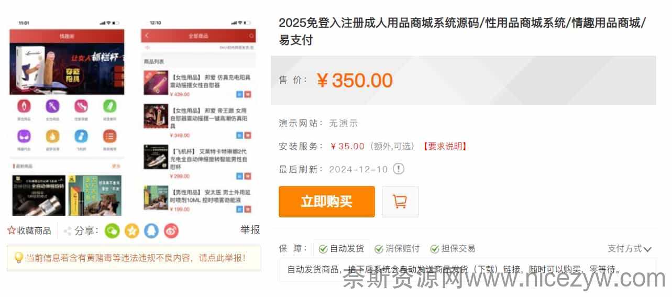Viewport: 672px width, 297px height.
Task: Share to the red Weibo icon
Action: 171,230
